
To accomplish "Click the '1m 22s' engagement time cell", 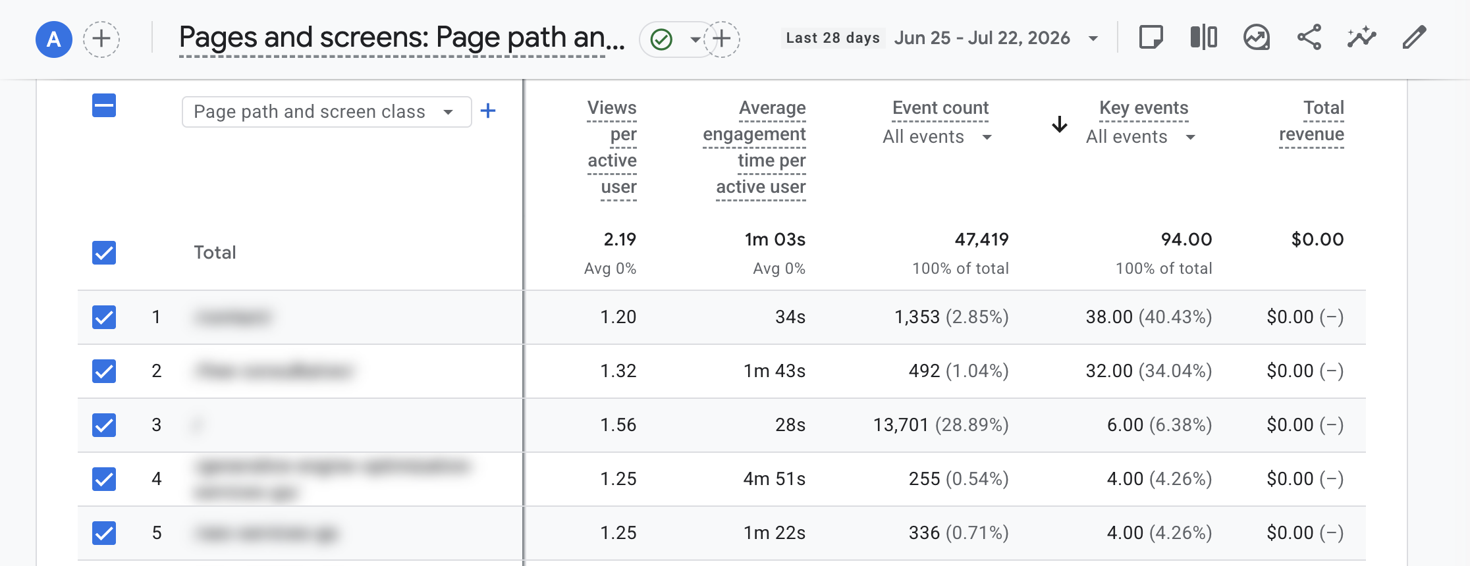I will [775, 533].
